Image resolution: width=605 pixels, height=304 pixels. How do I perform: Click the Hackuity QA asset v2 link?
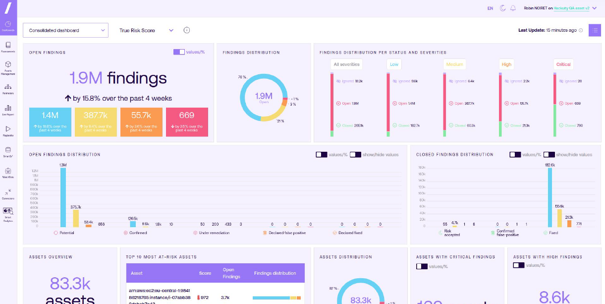(x=564, y=8)
